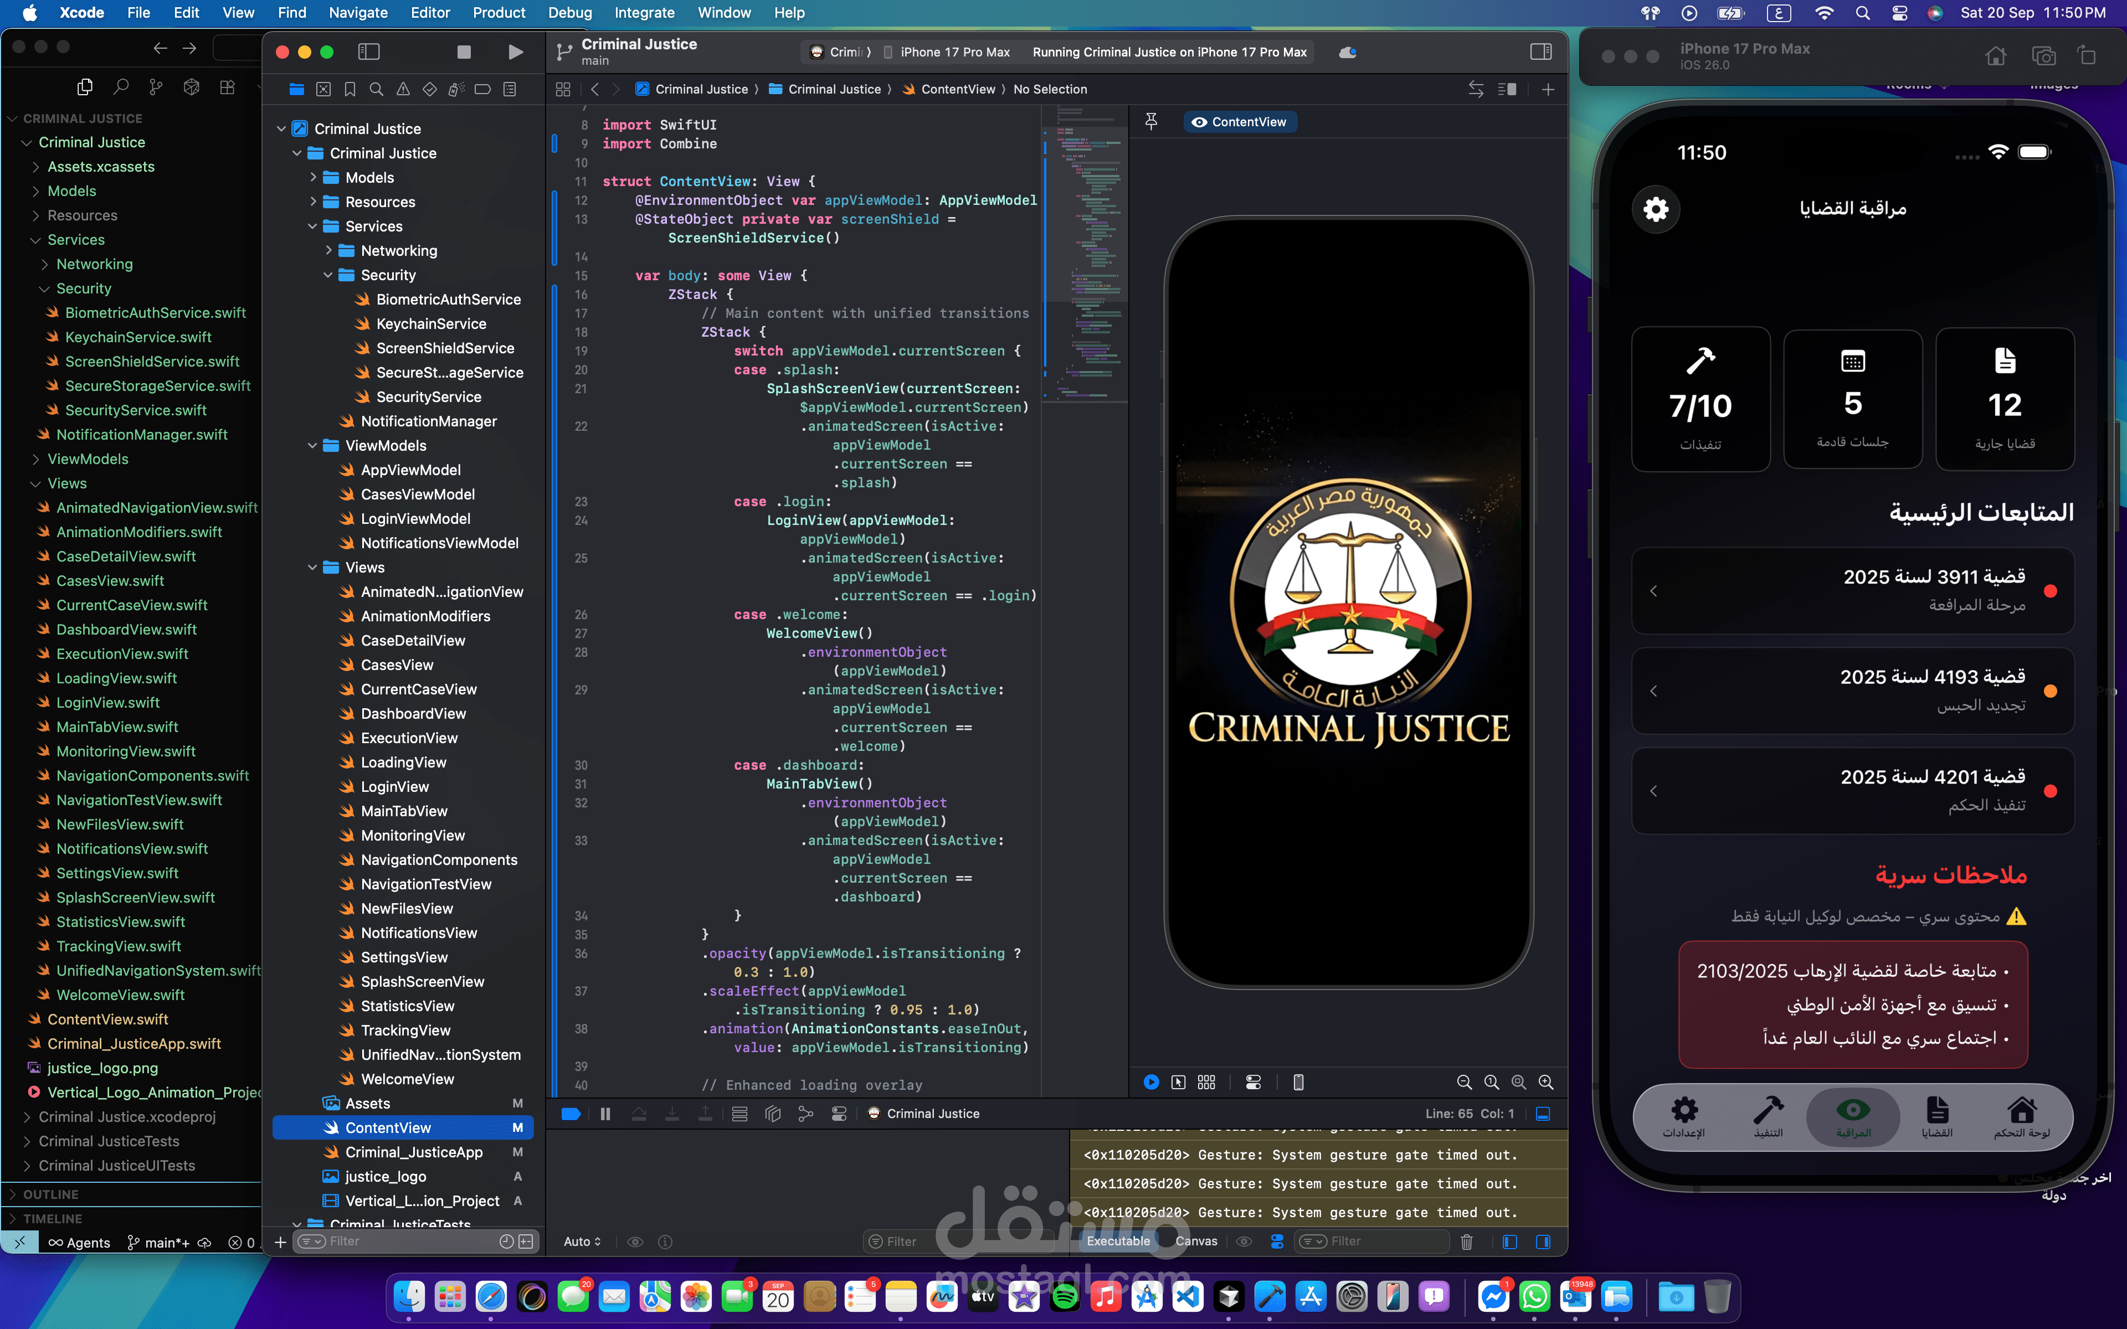The height and width of the screenshot is (1329, 2127).
Task: Collapse the Services folder in Xcode navigator
Action: coord(313,227)
